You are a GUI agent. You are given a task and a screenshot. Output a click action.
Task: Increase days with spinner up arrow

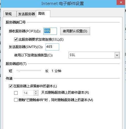36,91
